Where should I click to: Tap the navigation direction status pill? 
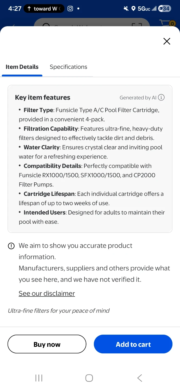coord(44,9)
